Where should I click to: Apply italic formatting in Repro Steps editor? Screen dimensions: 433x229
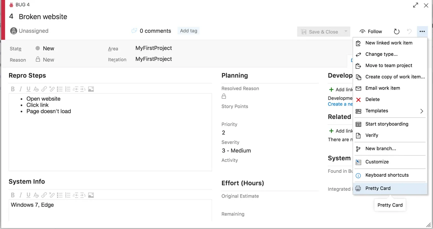[21, 89]
